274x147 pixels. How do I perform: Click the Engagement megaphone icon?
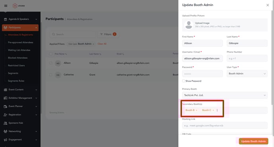click(x=6, y=140)
